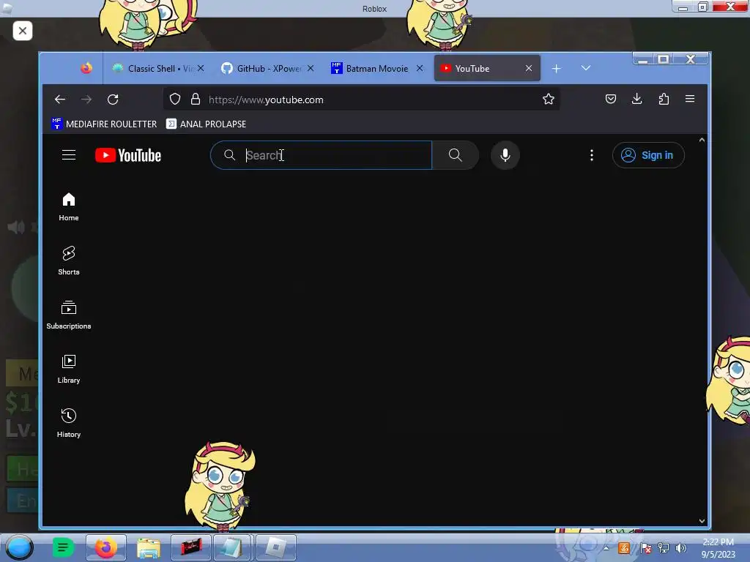Click the site security padlock icon
This screenshot has width=750, height=562.
pyautogui.click(x=195, y=100)
